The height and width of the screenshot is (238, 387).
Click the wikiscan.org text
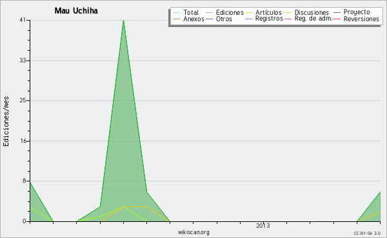[x=193, y=232]
